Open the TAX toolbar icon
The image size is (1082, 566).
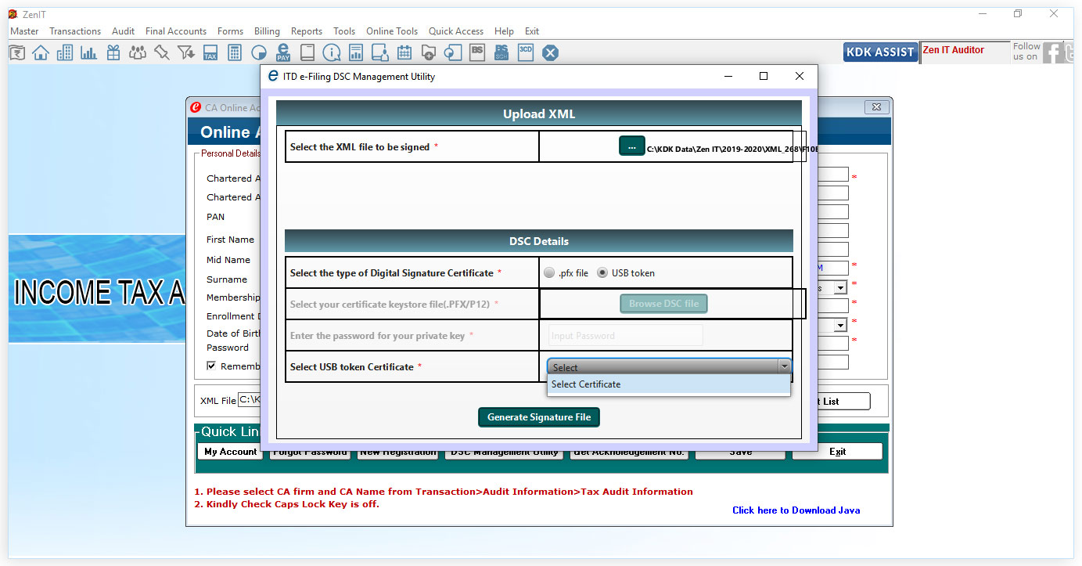point(210,52)
